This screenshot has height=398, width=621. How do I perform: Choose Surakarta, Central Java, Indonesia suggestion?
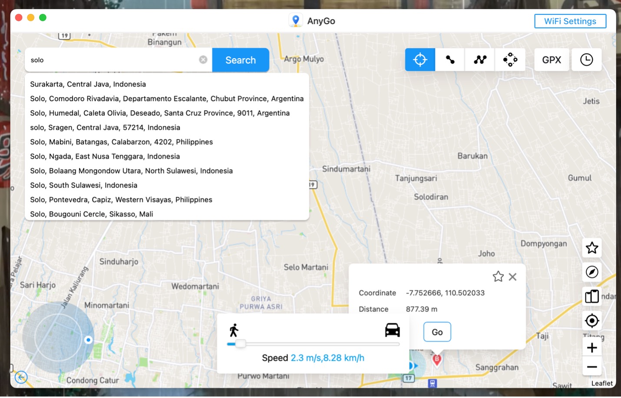click(88, 84)
